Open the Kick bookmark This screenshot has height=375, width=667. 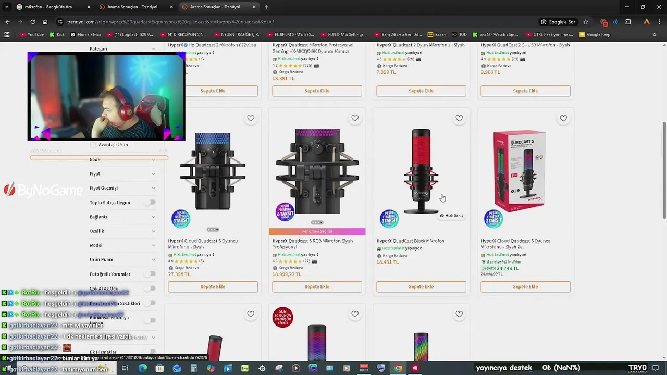click(57, 35)
